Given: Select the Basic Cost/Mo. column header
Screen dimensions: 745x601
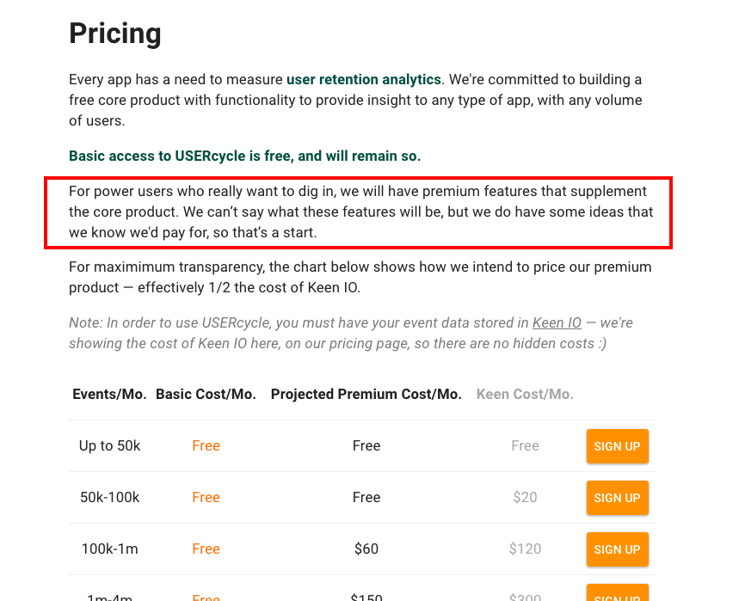Looking at the screenshot, I should (x=206, y=395).
